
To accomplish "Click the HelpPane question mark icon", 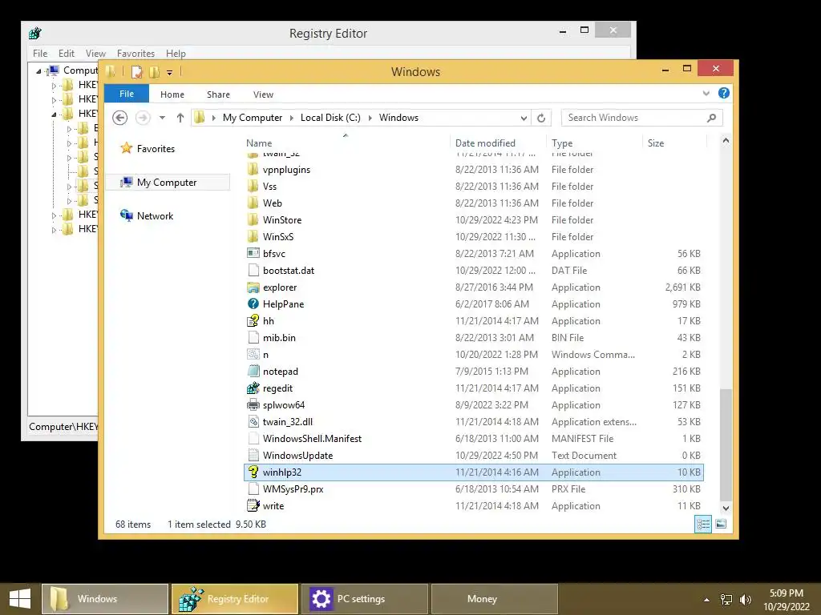I will [253, 303].
